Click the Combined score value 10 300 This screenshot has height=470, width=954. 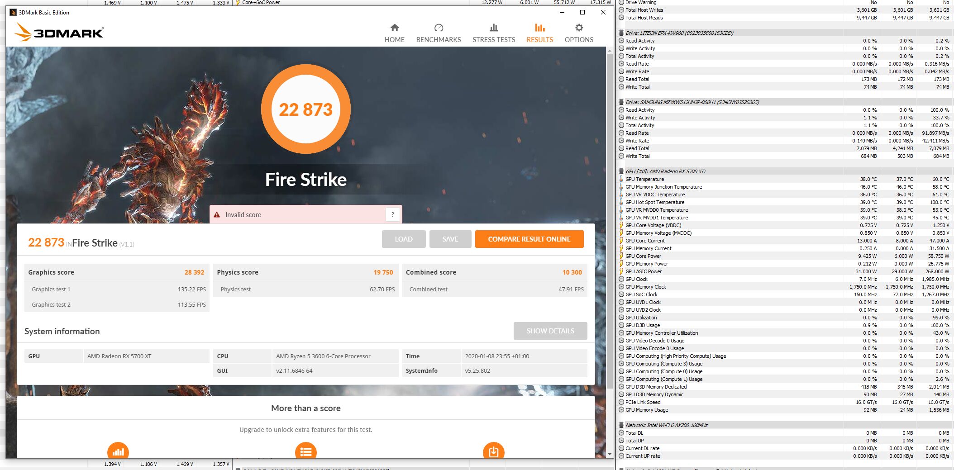pos(572,272)
